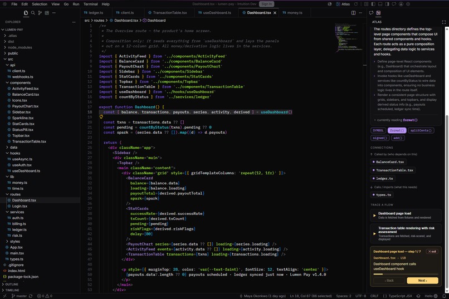449x299 pixels.
Task: Open types.ts connection link
Action: coord(382,195)
